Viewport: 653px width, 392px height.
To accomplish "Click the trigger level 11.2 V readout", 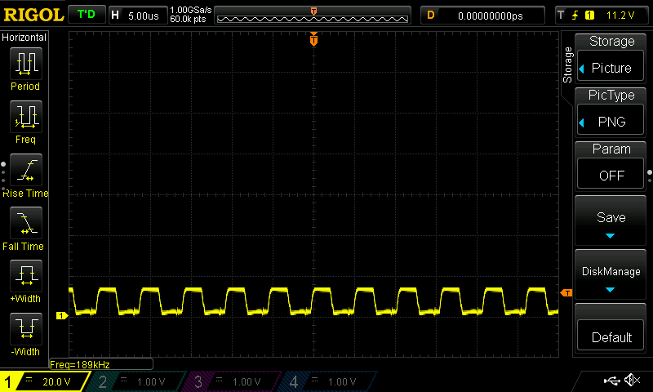I will coord(620,16).
